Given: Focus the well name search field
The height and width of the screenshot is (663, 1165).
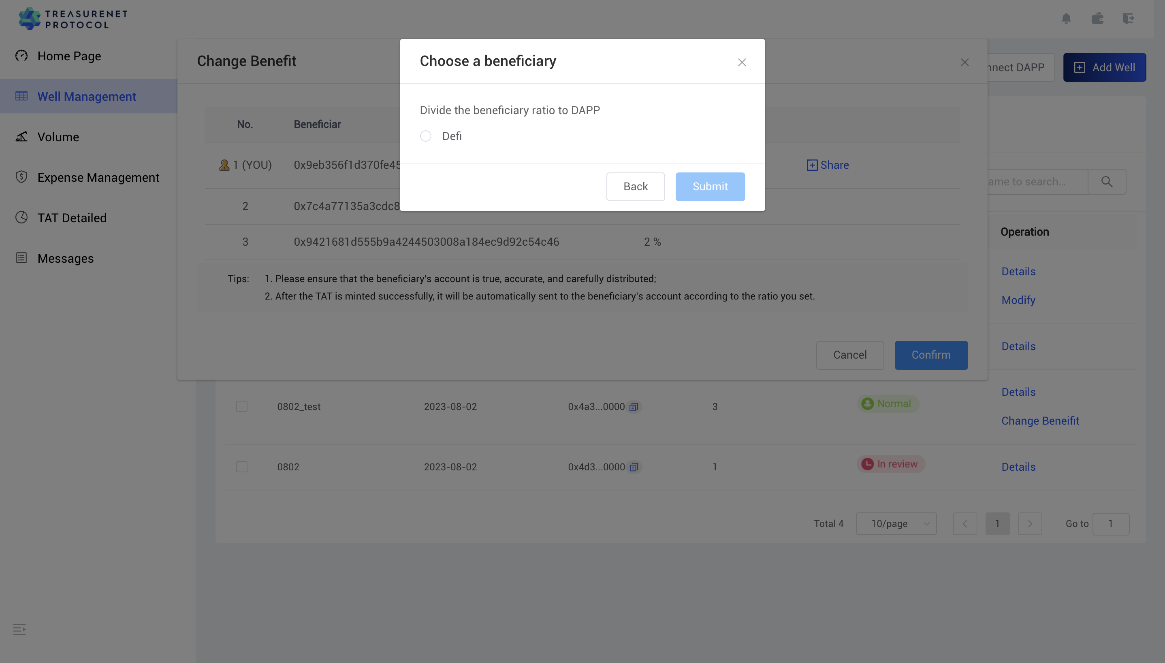Looking at the screenshot, I should (1037, 182).
